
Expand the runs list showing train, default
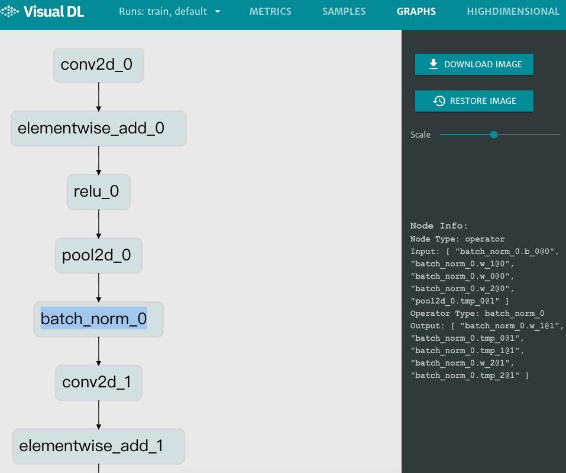click(170, 11)
